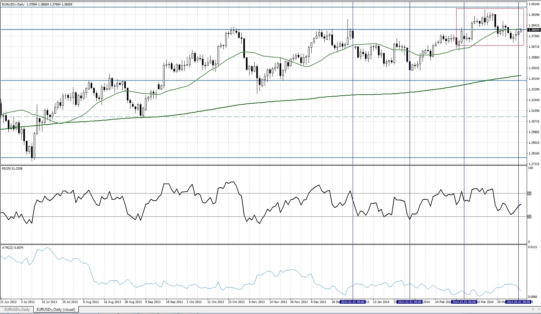
Task: Select the 2014.01.01 00:00 vertical line label
Action: click(353, 302)
